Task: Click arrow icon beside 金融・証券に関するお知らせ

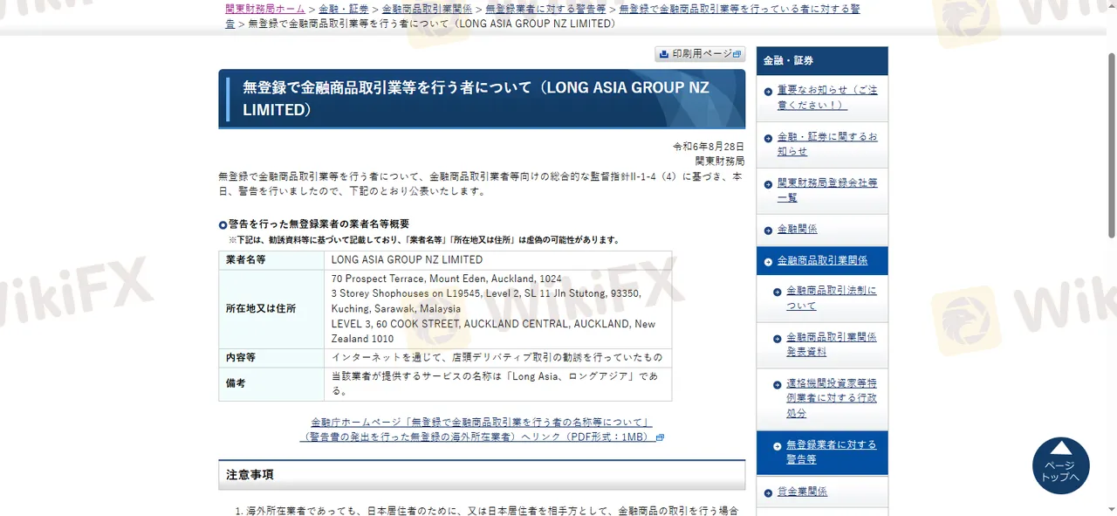Action: [768, 138]
